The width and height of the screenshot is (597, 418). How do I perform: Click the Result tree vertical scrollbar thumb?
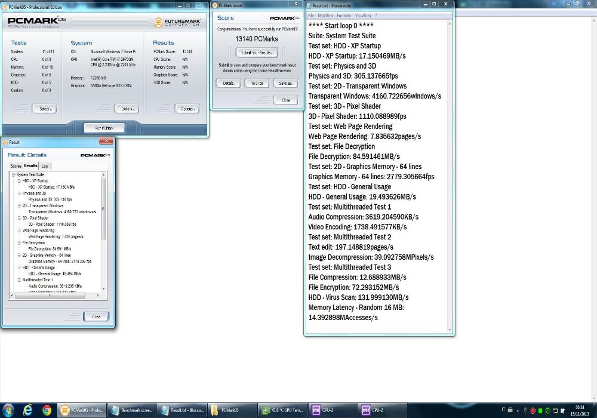click(x=103, y=208)
